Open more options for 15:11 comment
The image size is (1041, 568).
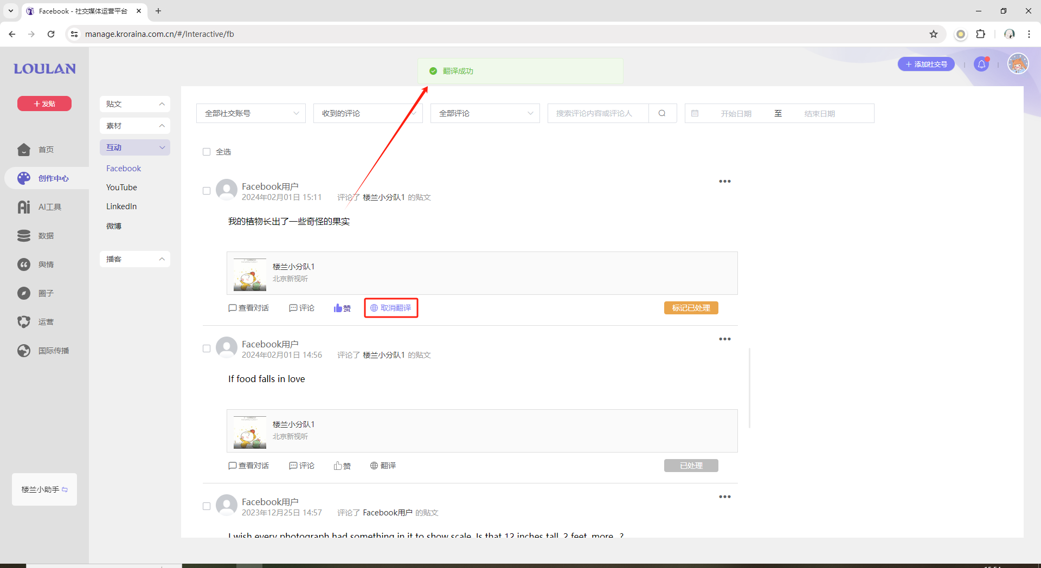click(x=725, y=182)
